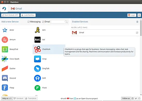
Task: Add the Actor star icon service
Action: [5, 30]
